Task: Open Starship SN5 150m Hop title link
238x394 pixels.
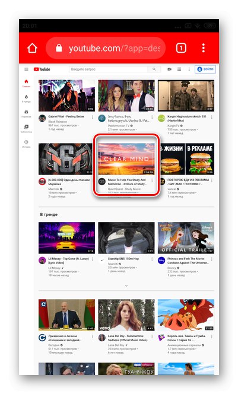Action: (x=123, y=259)
